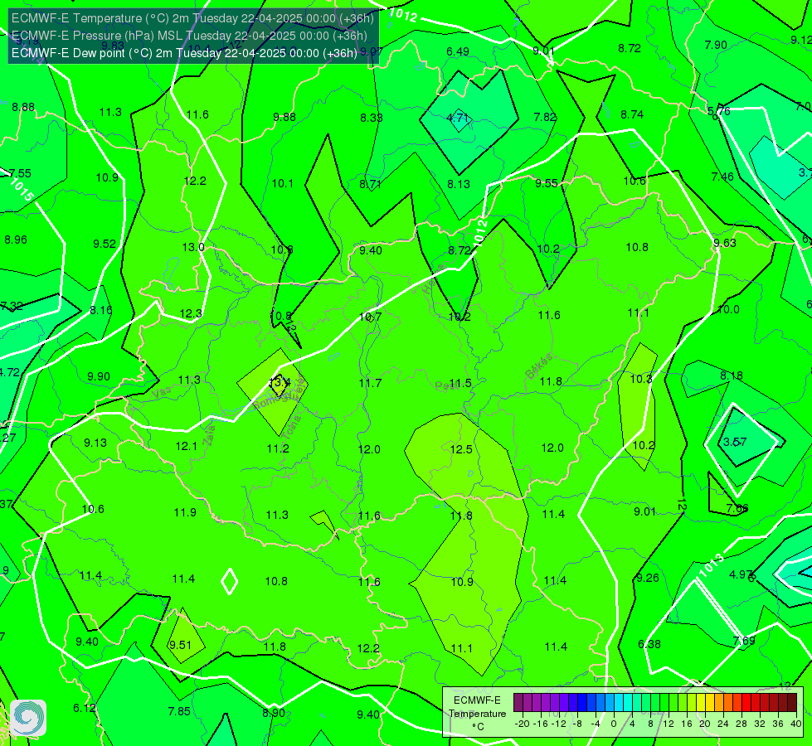Click the 7.46 temperature value
This screenshot has width=812, height=746.
pos(722,177)
